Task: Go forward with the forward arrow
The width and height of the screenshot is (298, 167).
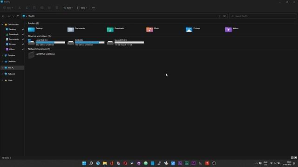Action: [8, 16]
